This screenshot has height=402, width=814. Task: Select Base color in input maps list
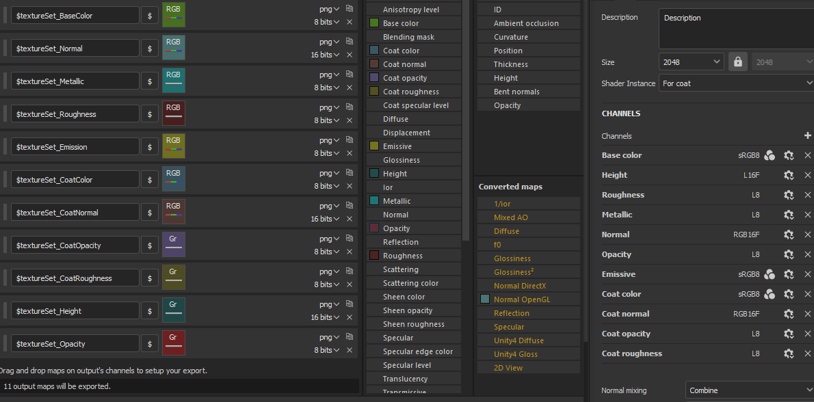[x=414, y=23]
